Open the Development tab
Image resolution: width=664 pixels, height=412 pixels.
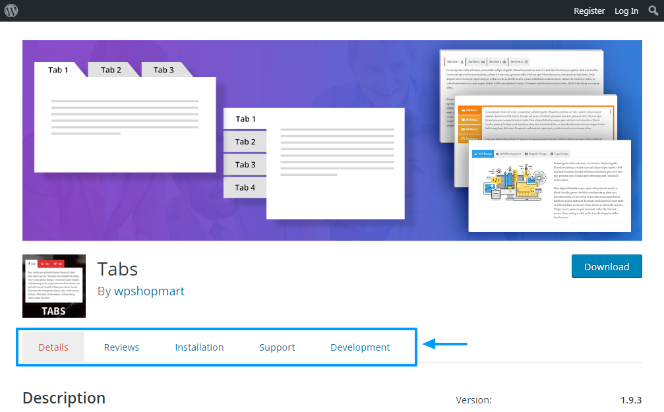pyautogui.click(x=360, y=347)
